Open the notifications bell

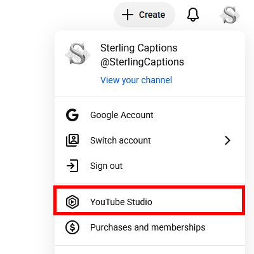193,15
